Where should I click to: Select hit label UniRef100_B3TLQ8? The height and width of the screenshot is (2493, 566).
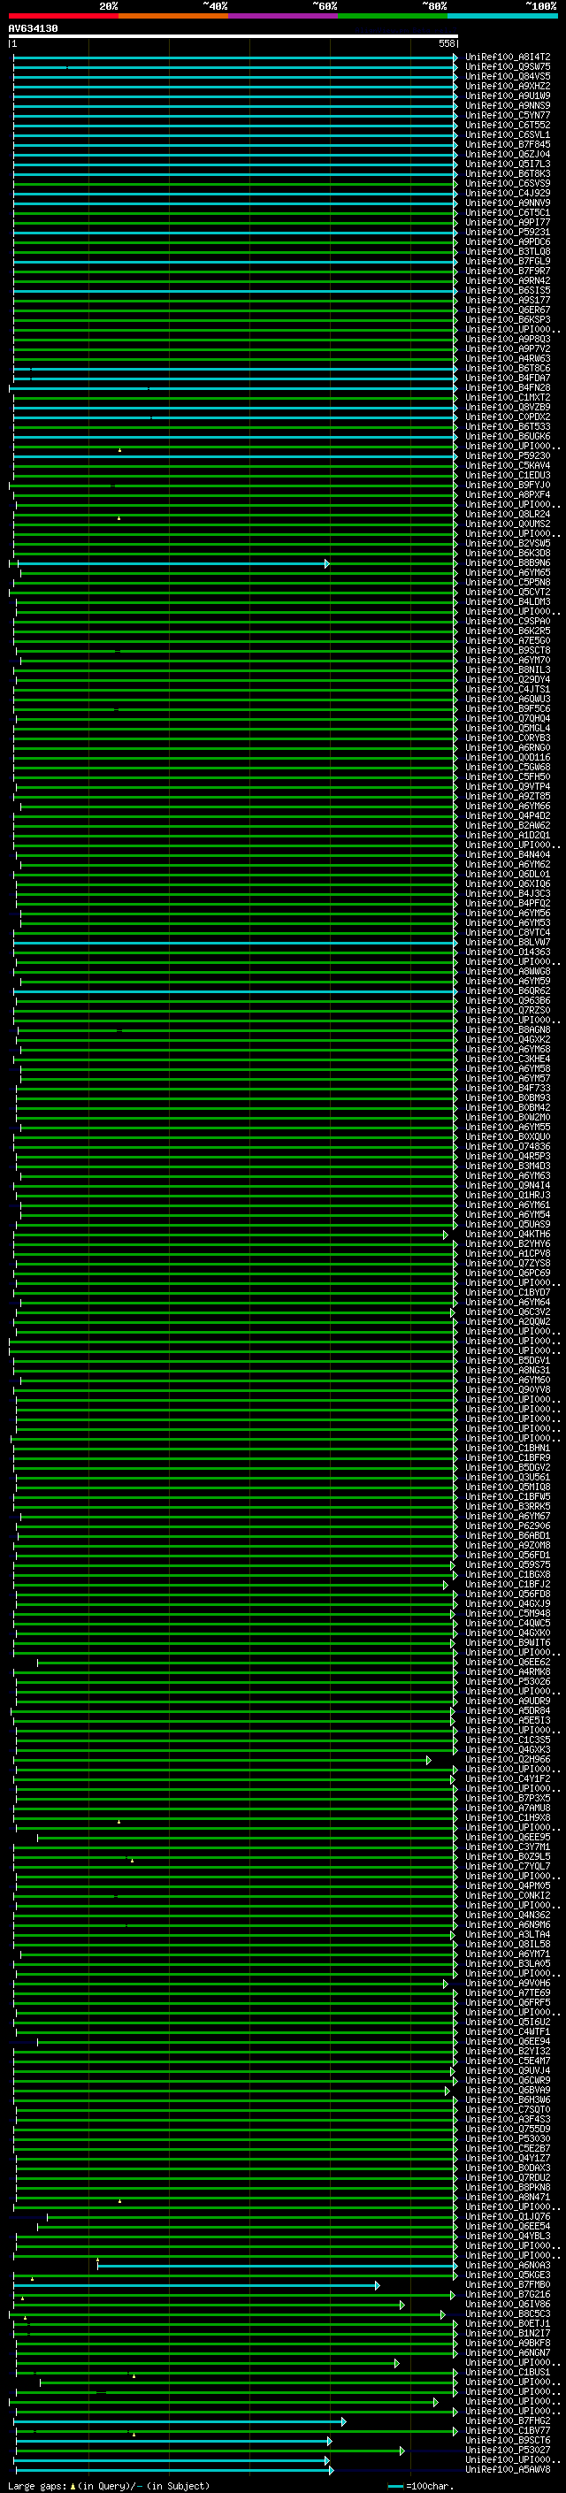tap(507, 252)
